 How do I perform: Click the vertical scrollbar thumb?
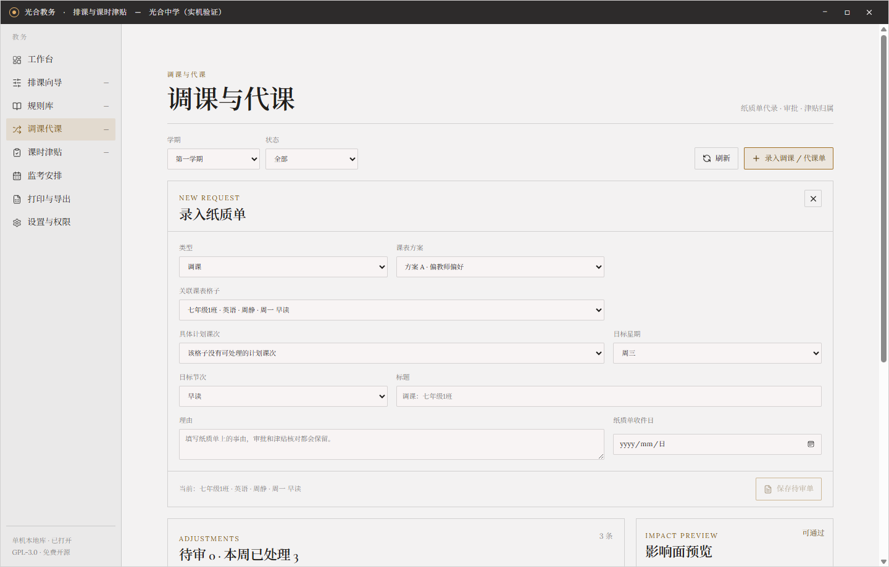(884, 198)
